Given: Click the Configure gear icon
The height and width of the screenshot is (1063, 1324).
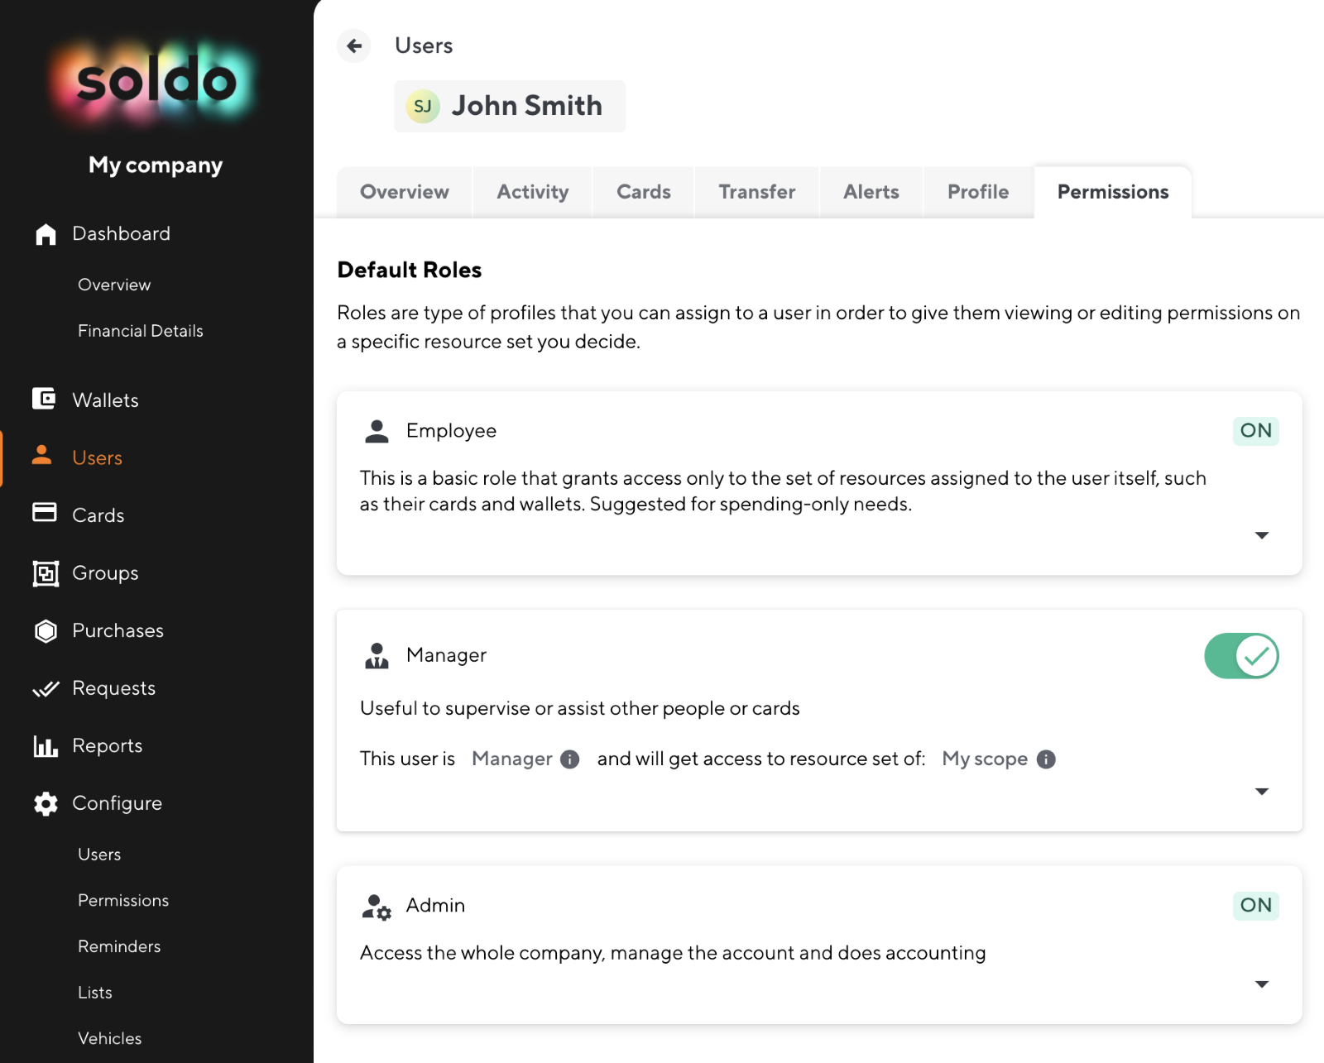Looking at the screenshot, I should pyautogui.click(x=46, y=803).
